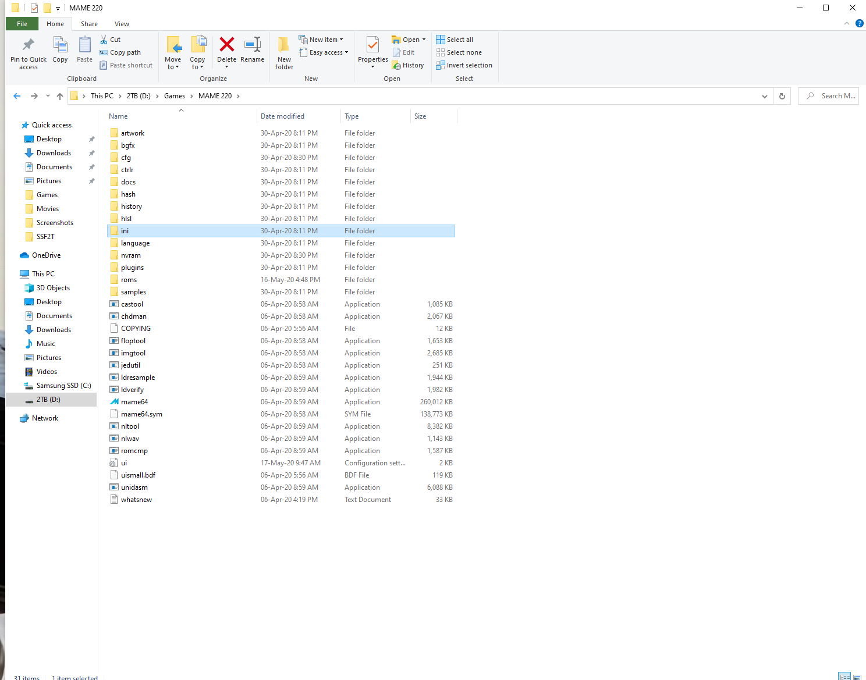Click Invert selection in the ribbon

click(x=464, y=65)
